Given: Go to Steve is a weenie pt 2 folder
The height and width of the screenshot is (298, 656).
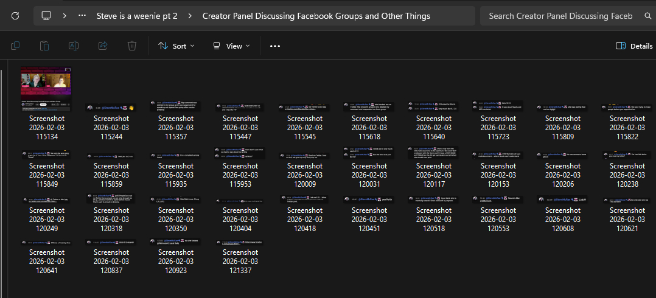Looking at the screenshot, I should point(137,16).
